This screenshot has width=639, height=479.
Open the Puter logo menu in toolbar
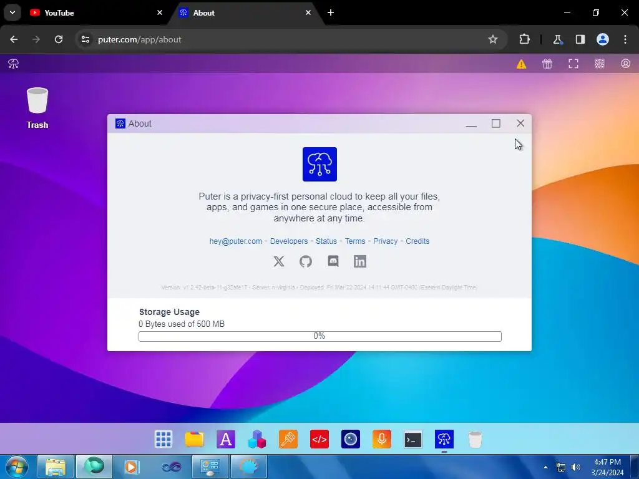coord(13,64)
